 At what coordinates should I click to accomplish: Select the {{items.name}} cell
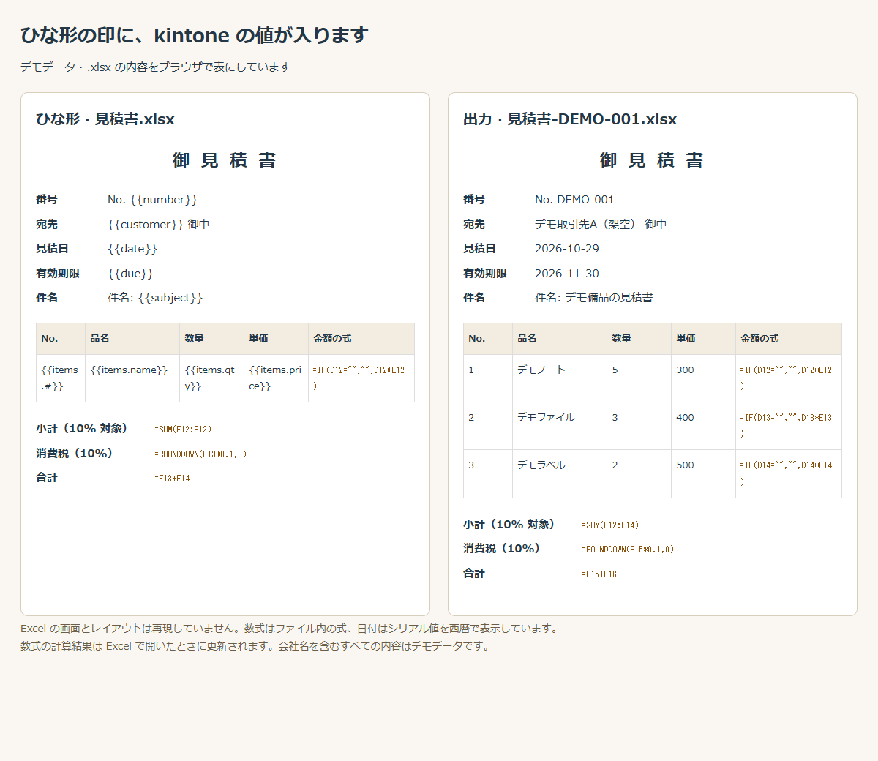(x=132, y=378)
